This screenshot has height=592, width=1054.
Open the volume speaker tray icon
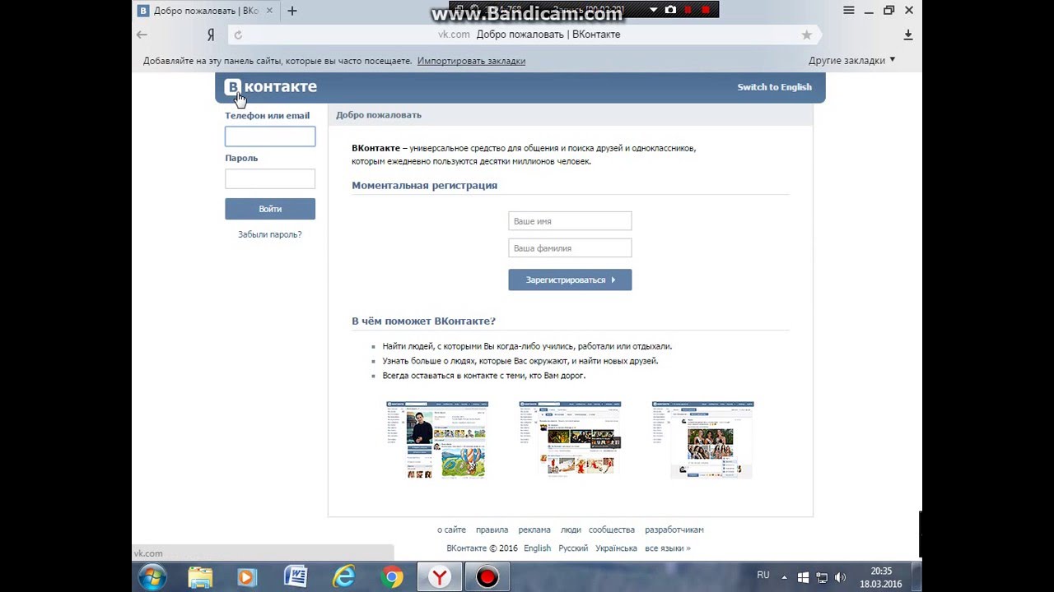pyautogui.click(x=840, y=577)
